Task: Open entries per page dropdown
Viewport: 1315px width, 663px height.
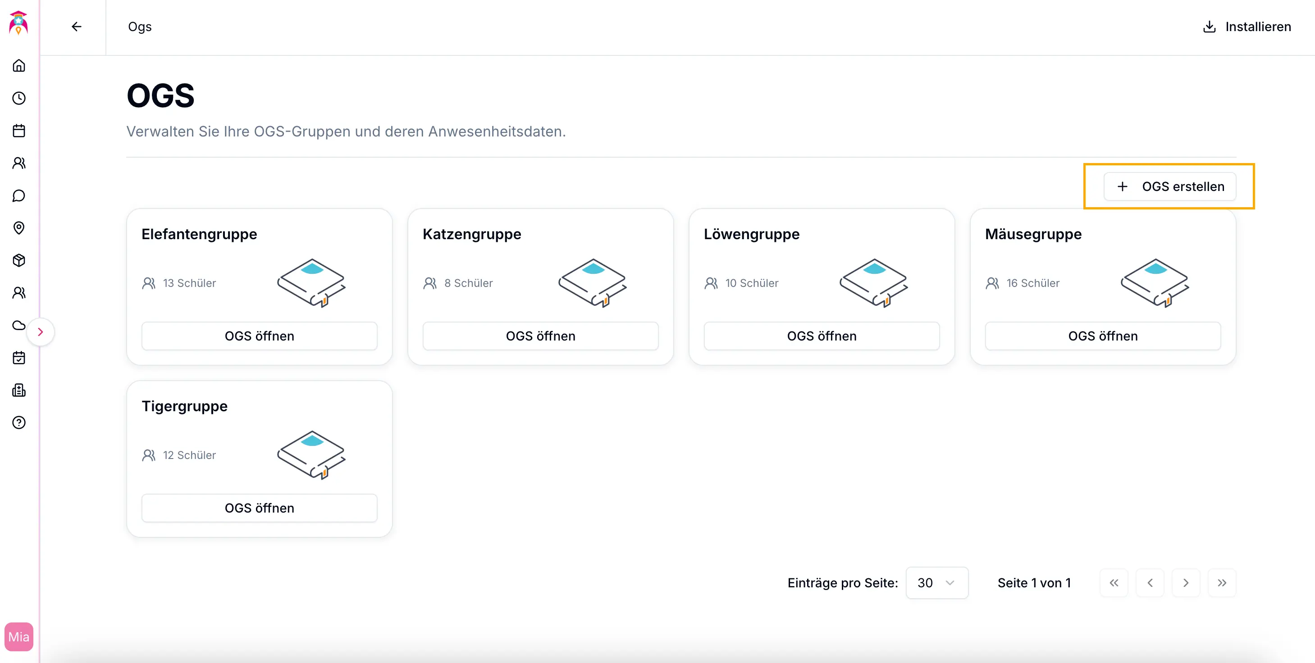Action: [937, 583]
